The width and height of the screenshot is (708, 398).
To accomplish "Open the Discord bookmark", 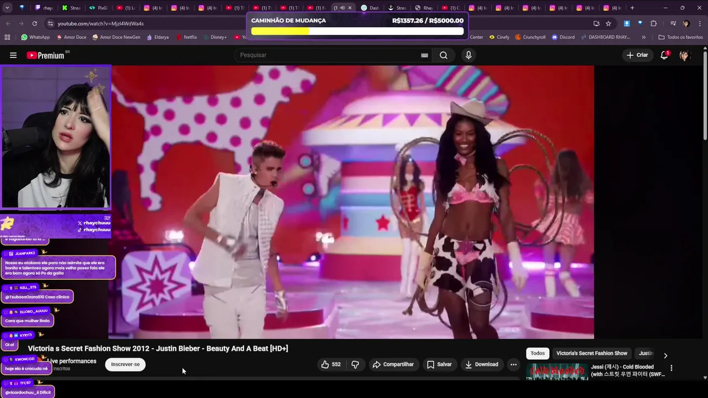I will pos(563,37).
